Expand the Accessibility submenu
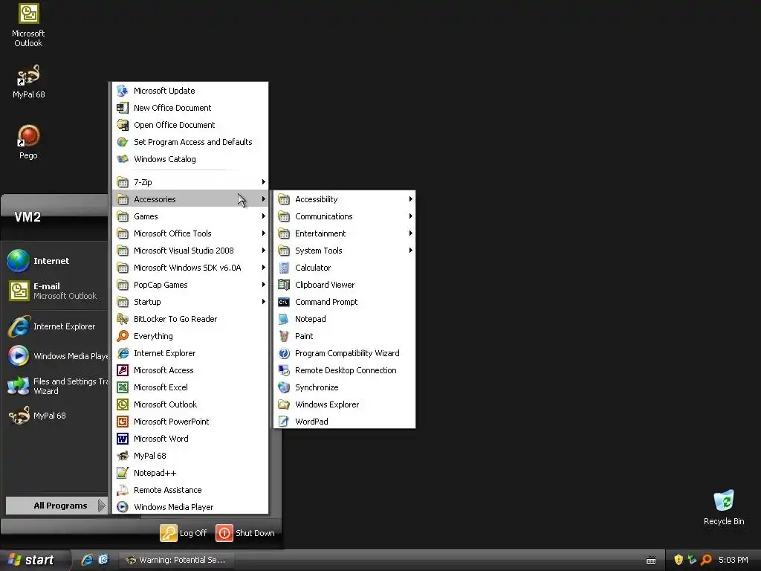 click(344, 199)
